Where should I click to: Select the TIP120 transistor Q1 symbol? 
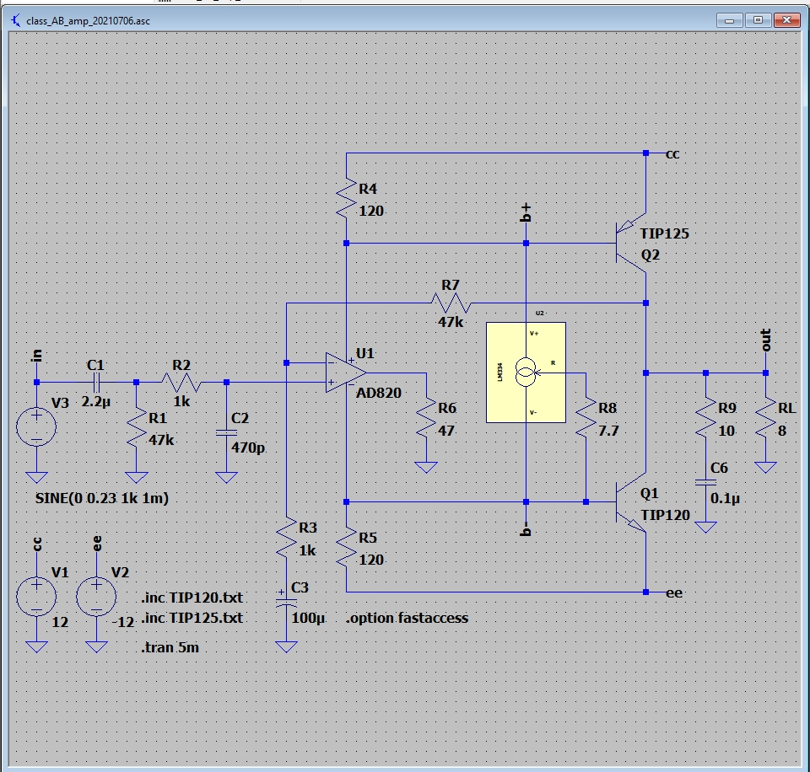631,501
